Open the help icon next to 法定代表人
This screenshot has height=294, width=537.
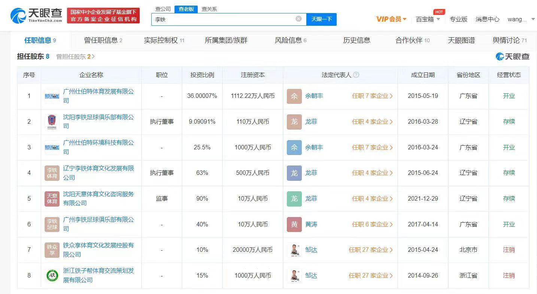(356, 75)
